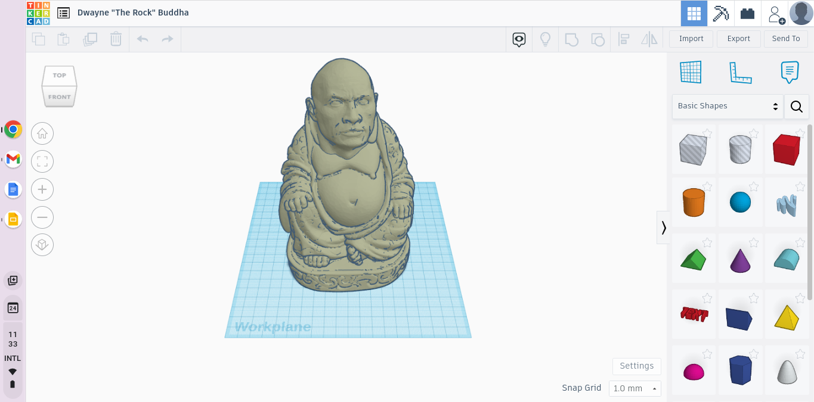Click the Delete trash can icon
Screen dimensions: 814x402
116,39
